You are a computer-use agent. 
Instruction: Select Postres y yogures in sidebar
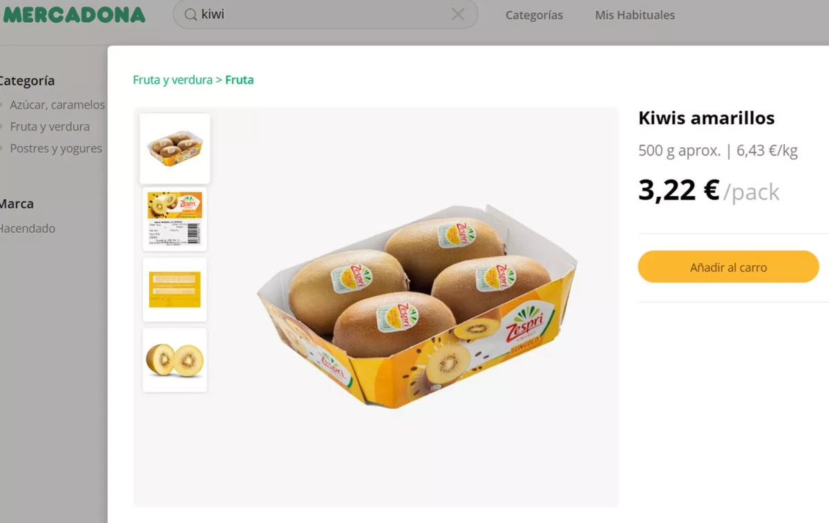coord(56,149)
